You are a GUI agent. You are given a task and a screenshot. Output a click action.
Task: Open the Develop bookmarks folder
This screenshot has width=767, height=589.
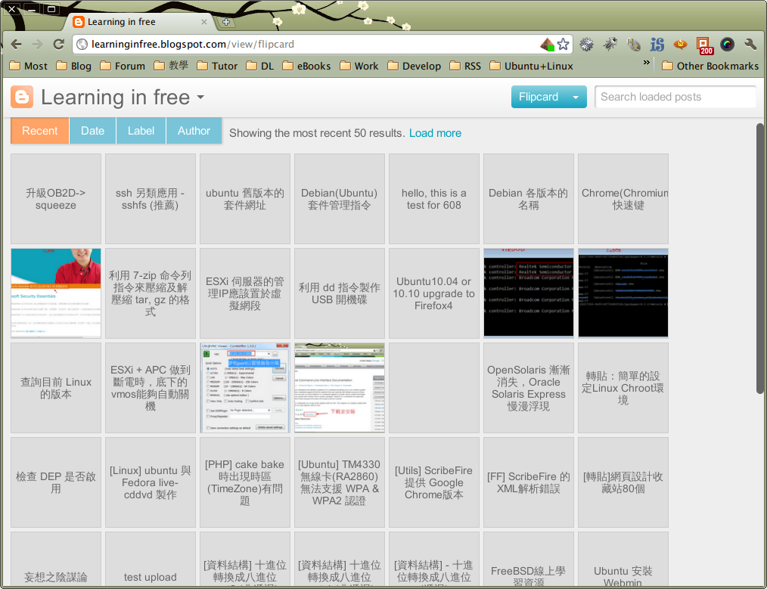tap(415, 66)
